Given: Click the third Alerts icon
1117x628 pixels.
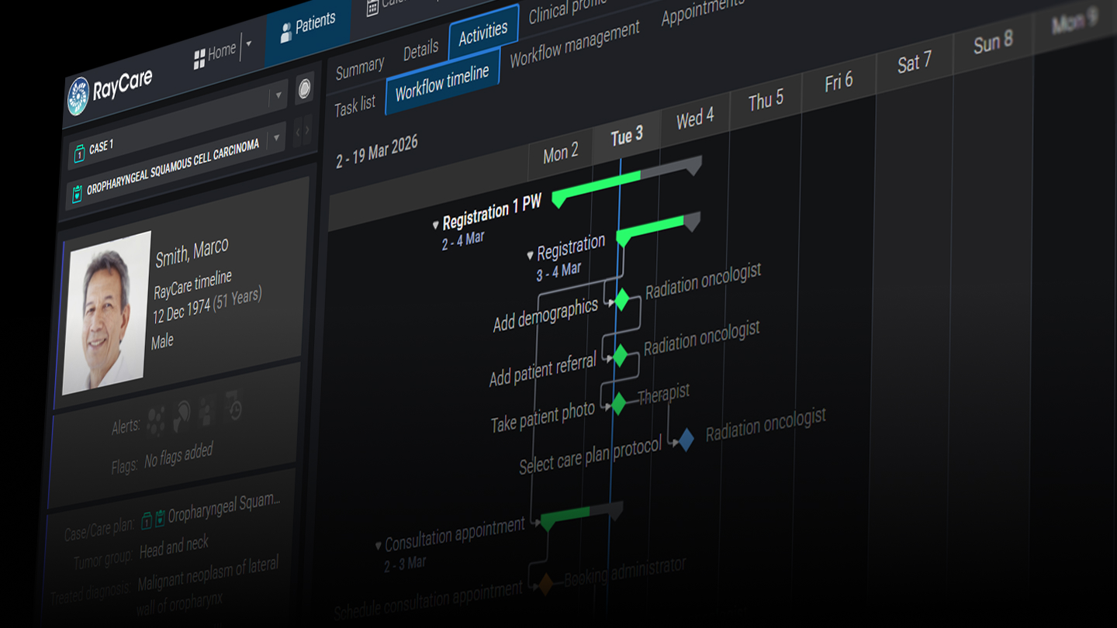Looking at the screenshot, I should [207, 410].
